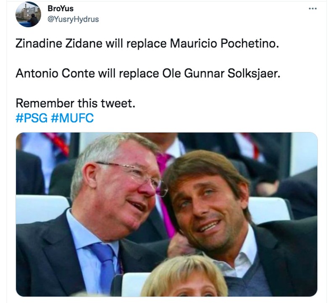This screenshot has height=303, width=336.
Task: Click the @YusryHydrus handle
Action: [64, 18]
